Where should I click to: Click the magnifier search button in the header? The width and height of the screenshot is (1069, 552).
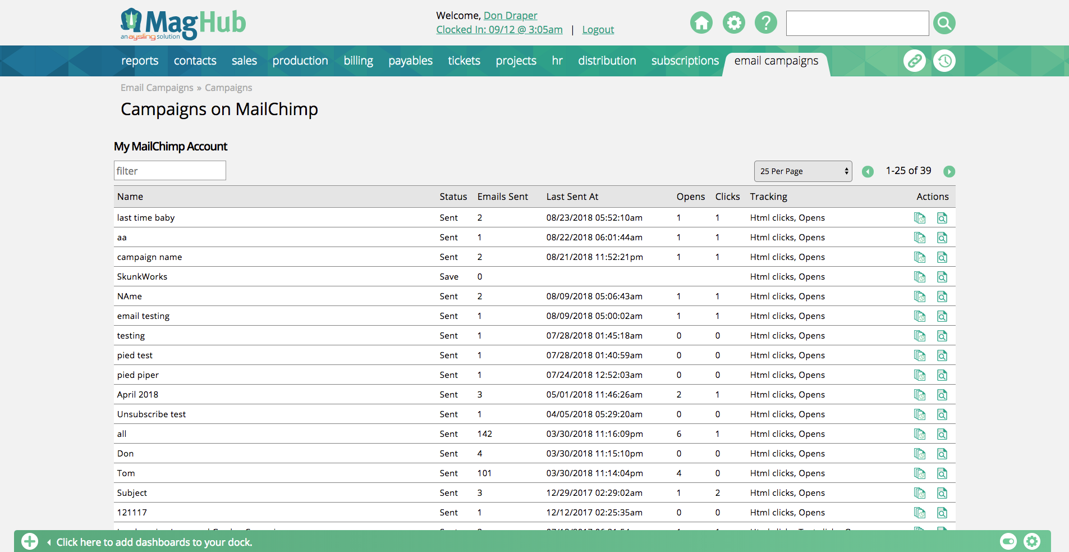click(x=944, y=23)
